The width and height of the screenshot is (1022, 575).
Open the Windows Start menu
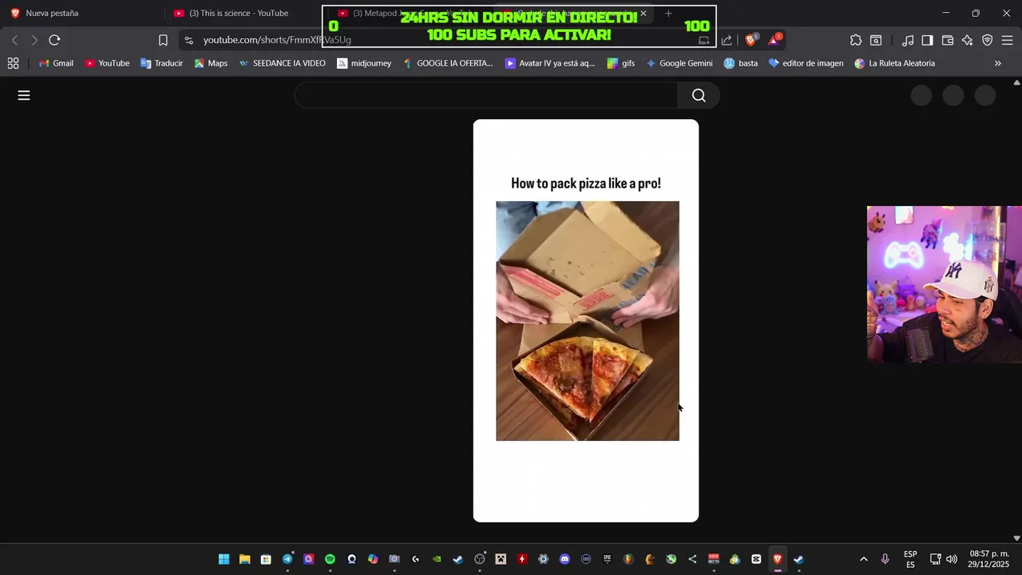[224, 559]
